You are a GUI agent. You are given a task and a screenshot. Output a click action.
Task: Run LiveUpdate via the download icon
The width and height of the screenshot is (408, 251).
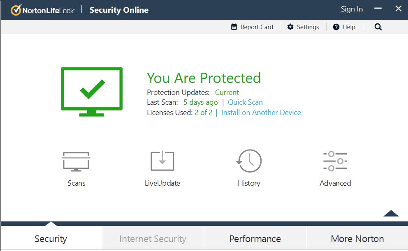(x=162, y=161)
